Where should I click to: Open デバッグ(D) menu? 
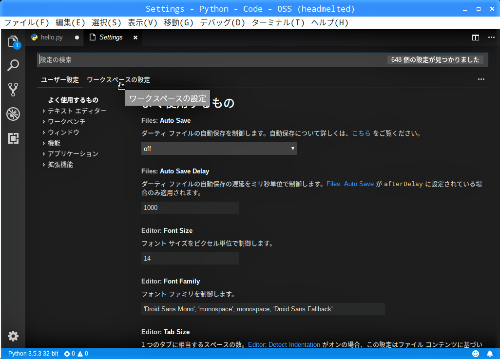223,22
